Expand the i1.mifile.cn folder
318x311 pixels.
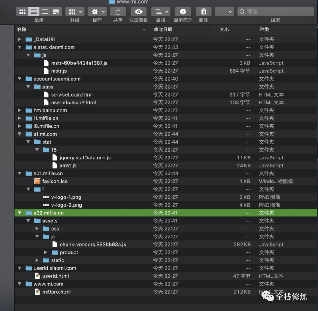point(19,118)
